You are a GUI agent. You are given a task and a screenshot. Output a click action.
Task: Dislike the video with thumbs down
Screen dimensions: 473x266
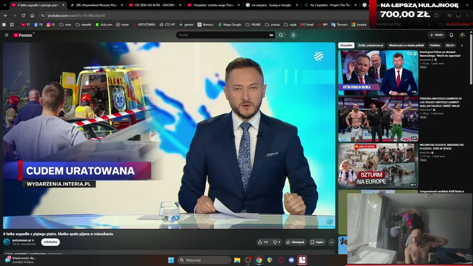(276, 242)
